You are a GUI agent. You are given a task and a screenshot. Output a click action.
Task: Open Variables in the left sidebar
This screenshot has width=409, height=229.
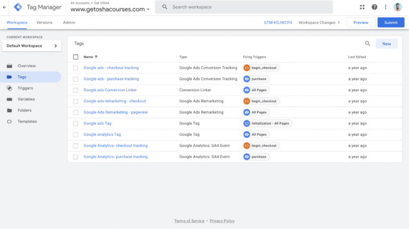(x=27, y=99)
